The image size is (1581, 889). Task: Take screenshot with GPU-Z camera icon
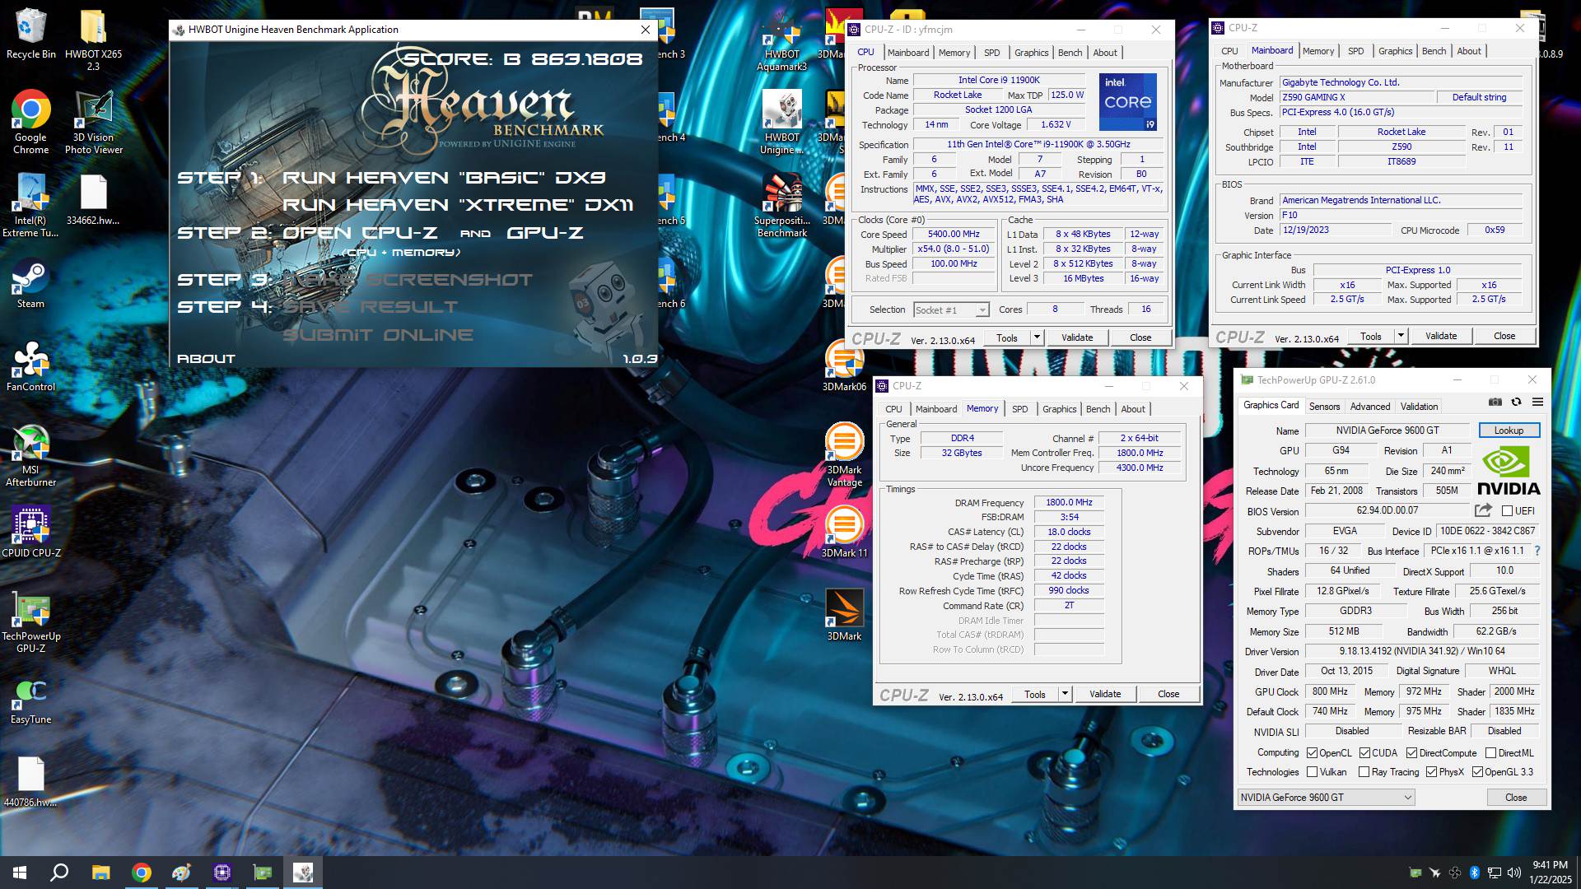click(x=1495, y=402)
